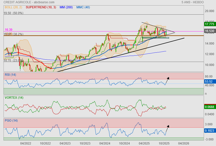Click the dark 16.530 price tag
216x146 pixels.
(x=209, y=31)
